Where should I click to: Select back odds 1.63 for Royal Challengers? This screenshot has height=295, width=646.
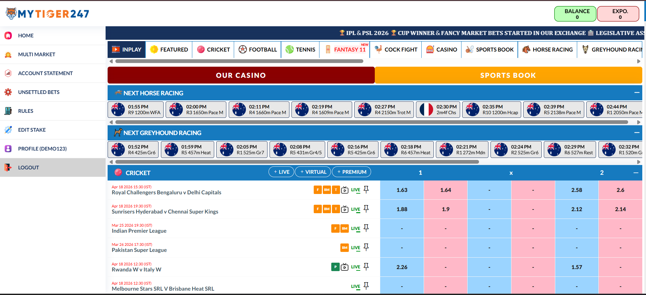click(x=402, y=190)
